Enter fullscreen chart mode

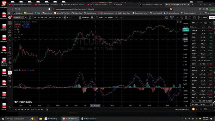tap(190, 18)
